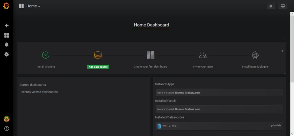
Task: Click the Grafana logo in the sidebar
Action: tap(6, 6)
